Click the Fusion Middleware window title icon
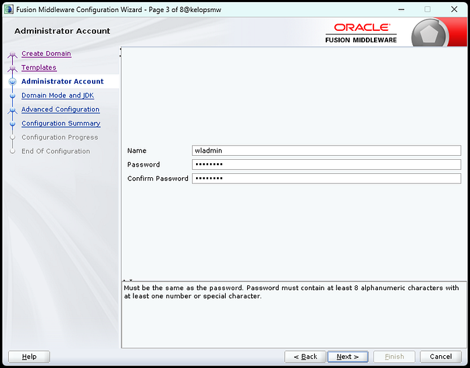This screenshot has width=470, height=368. (9, 9)
